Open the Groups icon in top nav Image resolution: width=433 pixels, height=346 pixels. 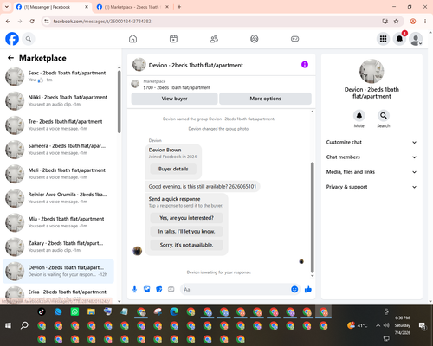[255, 39]
